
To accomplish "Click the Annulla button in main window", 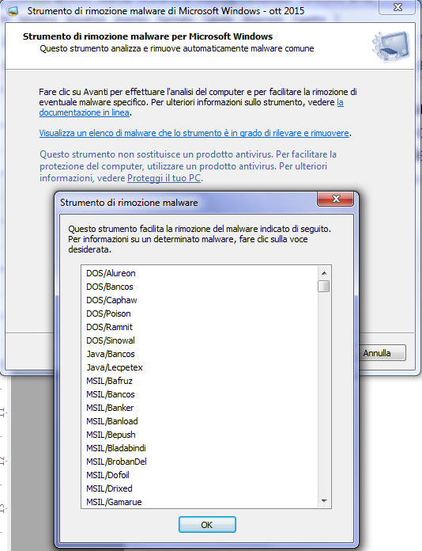I will point(382,353).
